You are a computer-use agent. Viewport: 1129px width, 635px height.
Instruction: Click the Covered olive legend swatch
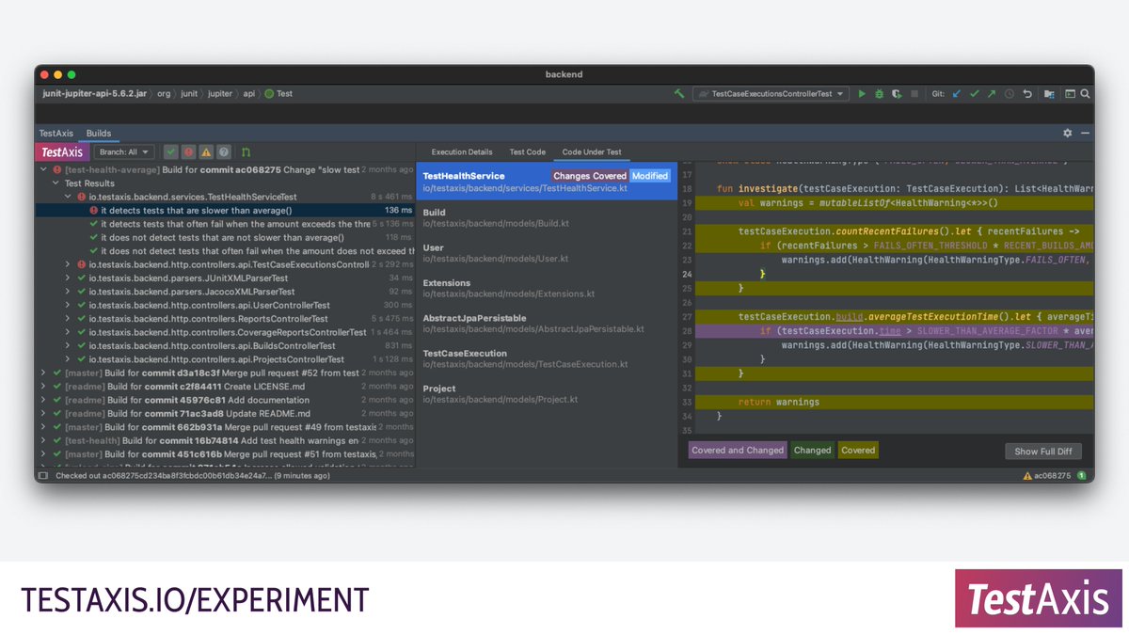click(x=858, y=451)
